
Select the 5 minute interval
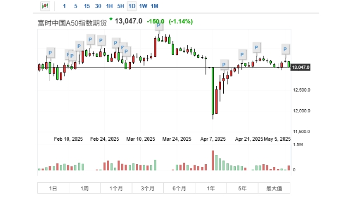coord(76,7)
